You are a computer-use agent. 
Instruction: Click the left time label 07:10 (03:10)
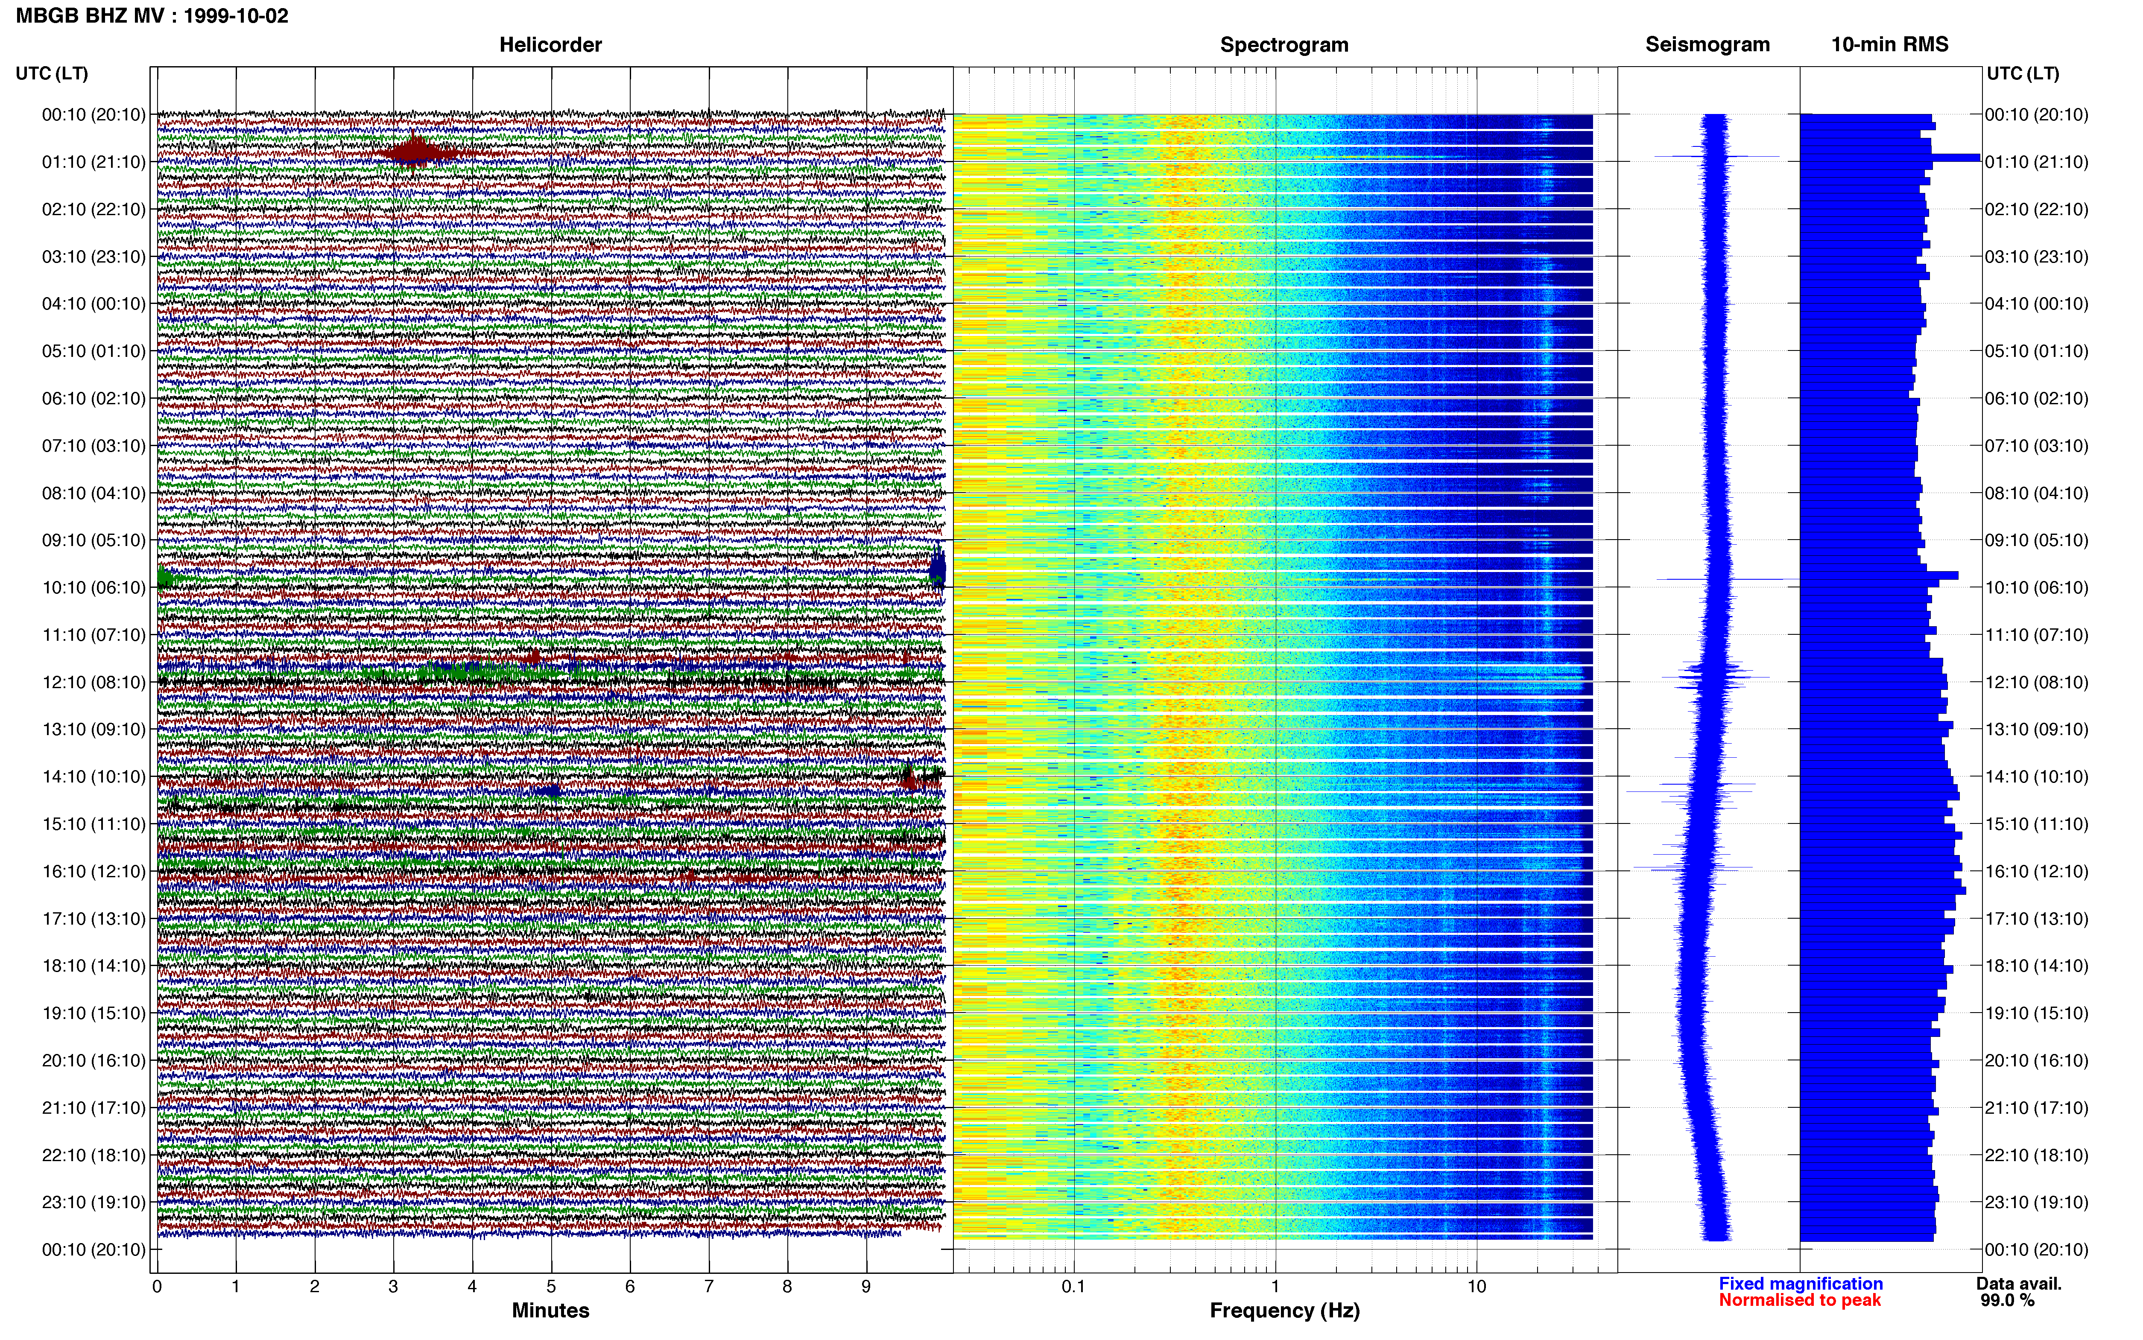(x=94, y=446)
